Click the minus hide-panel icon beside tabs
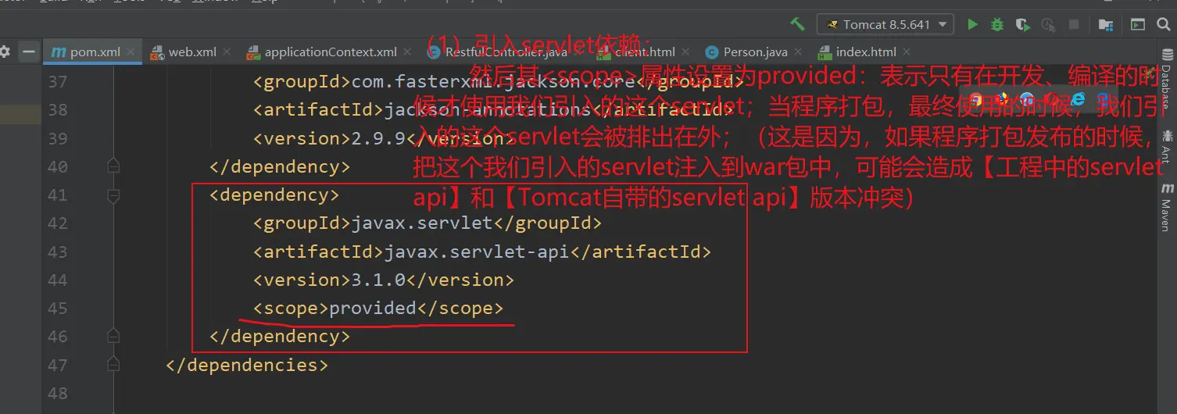The width and height of the screenshot is (1177, 414). click(x=28, y=52)
